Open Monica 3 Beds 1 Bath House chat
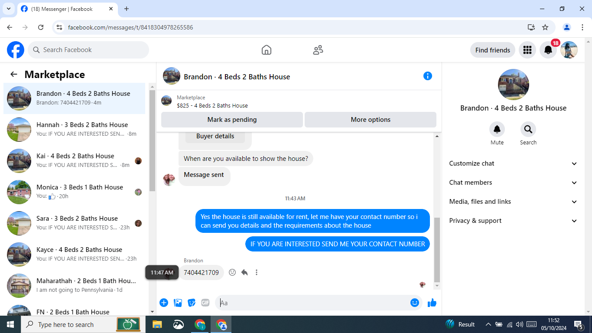 coord(75,192)
